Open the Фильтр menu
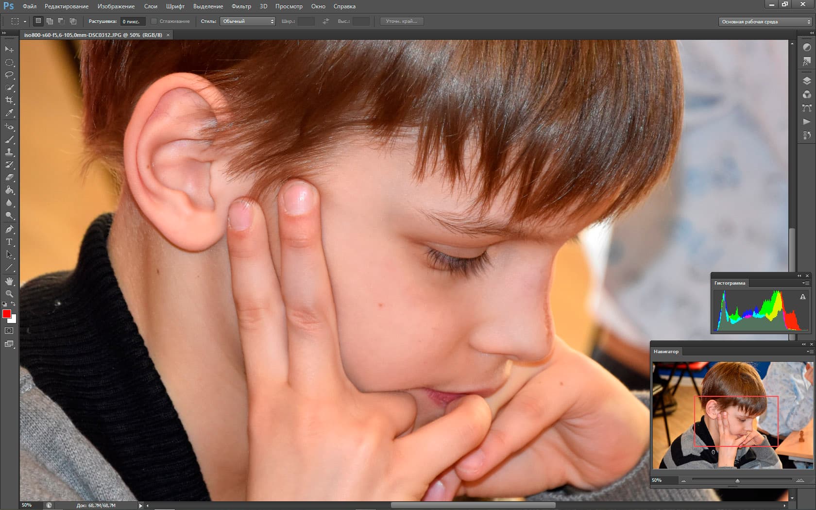The image size is (816, 510). (x=241, y=6)
